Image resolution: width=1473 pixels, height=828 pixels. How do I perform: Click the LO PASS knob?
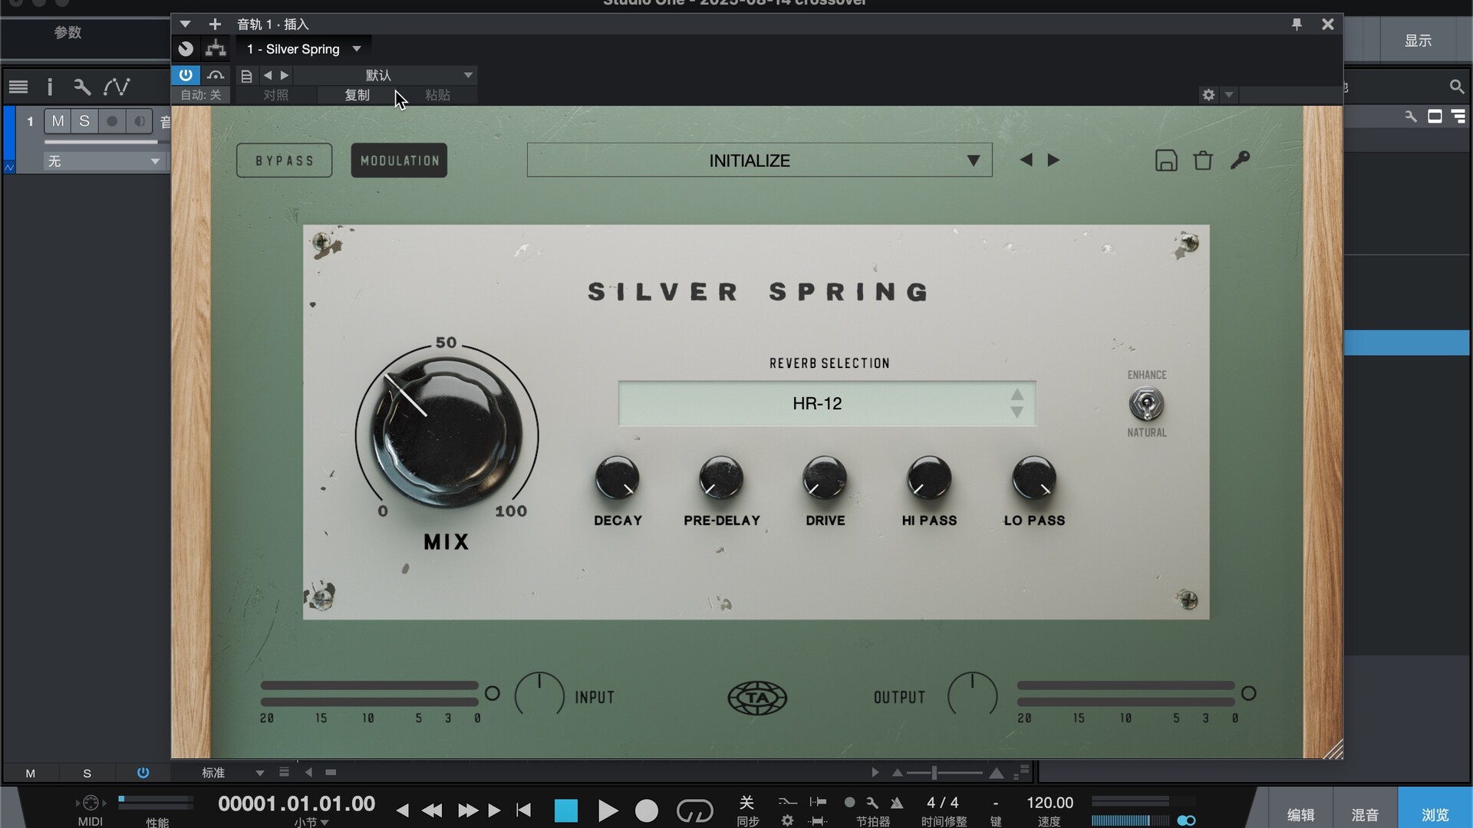pyautogui.click(x=1034, y=478)
